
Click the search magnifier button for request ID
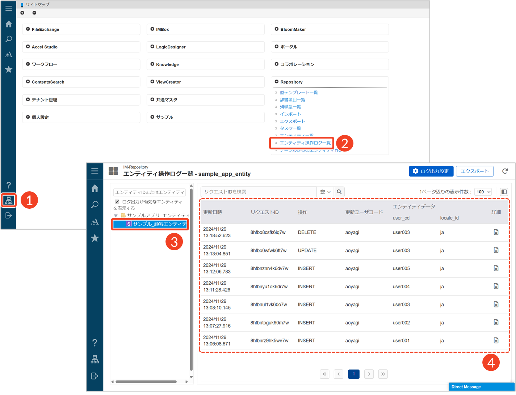coord(339,192)
